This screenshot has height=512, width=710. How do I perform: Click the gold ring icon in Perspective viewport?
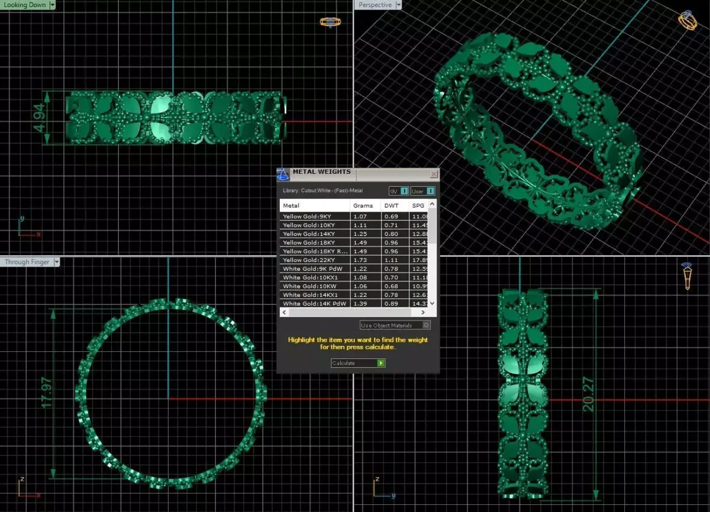pos(687,20)
